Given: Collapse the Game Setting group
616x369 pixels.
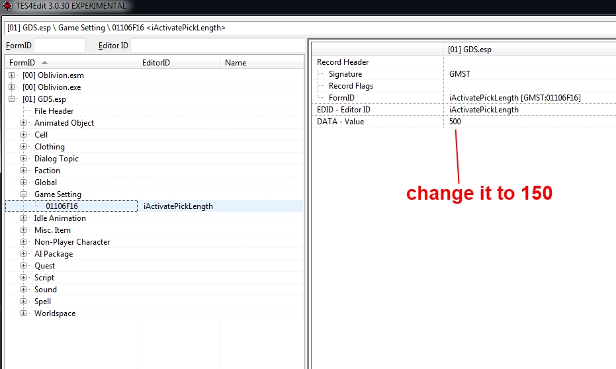Looking at the screenshot, I should click(x=24, y=194).
